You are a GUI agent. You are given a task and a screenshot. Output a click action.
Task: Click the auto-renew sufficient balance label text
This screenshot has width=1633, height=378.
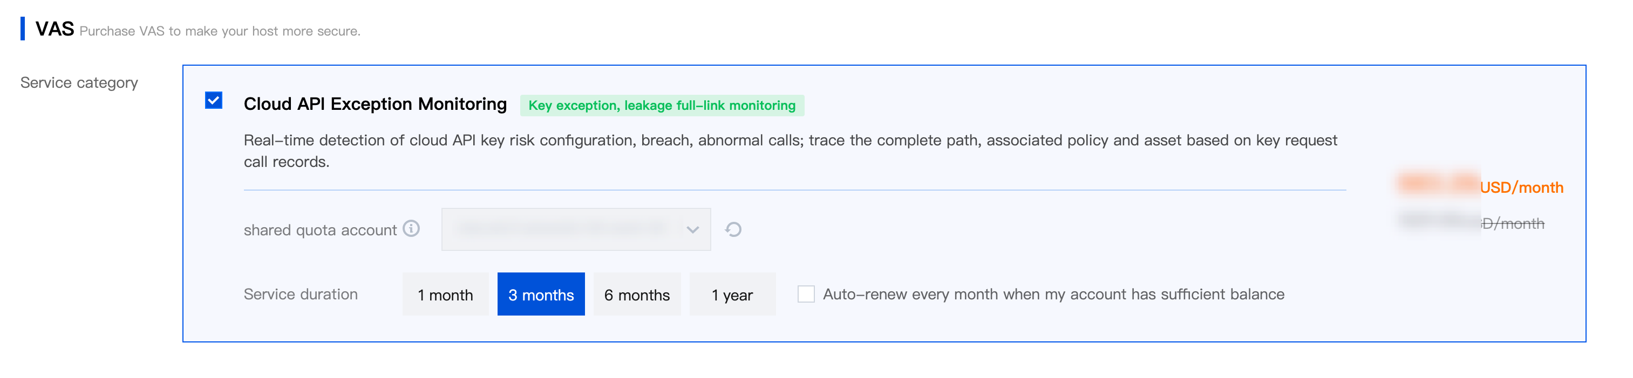[x=1053, y=294]
